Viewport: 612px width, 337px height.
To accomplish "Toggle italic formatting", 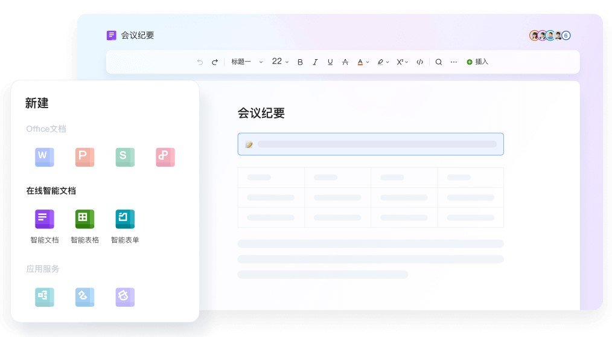I will (x=315, y=62).
